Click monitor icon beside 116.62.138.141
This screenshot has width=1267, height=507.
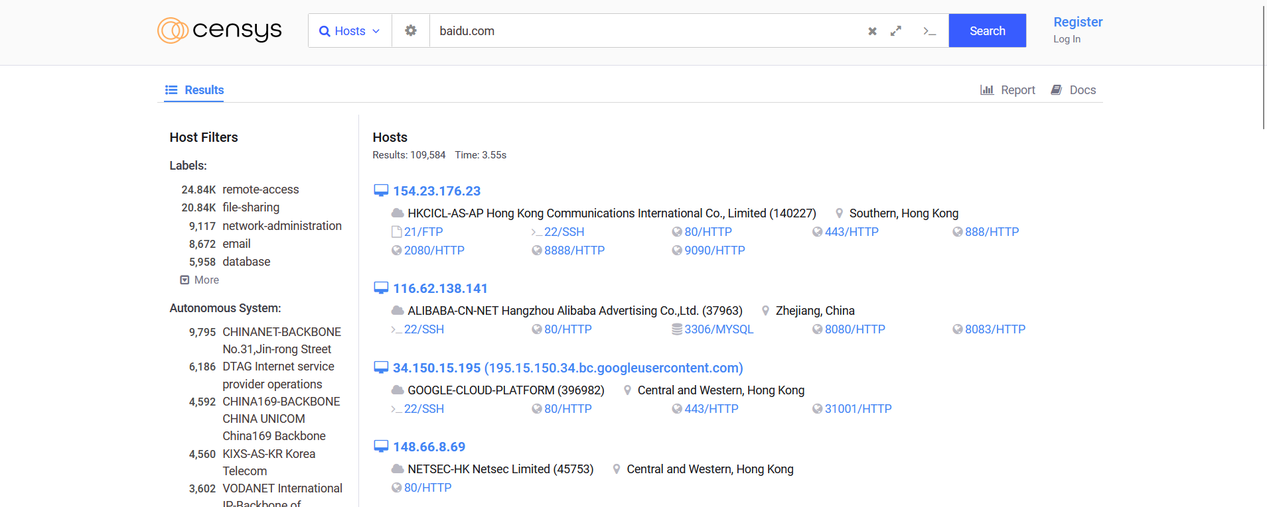(381, 288)
